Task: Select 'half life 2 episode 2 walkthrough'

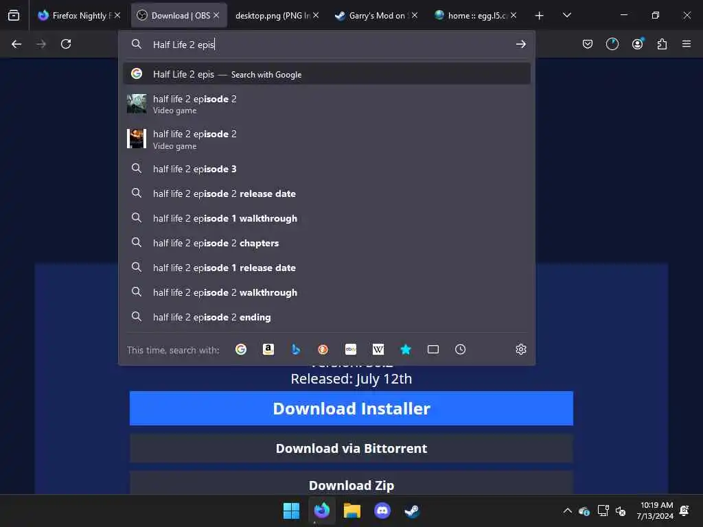Action: click(326, 292)
